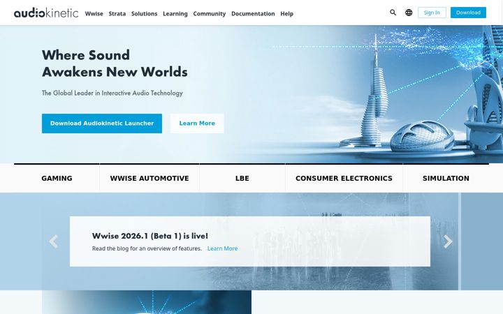Select the LBE tab
The width and height of the screenshot is (503, 314).
coord(242,178)
